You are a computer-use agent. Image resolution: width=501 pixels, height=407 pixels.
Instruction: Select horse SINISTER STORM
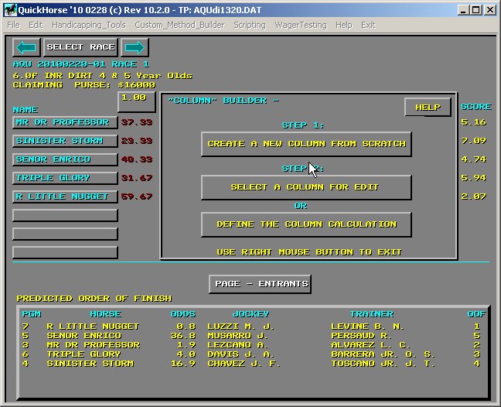[66, 141]
